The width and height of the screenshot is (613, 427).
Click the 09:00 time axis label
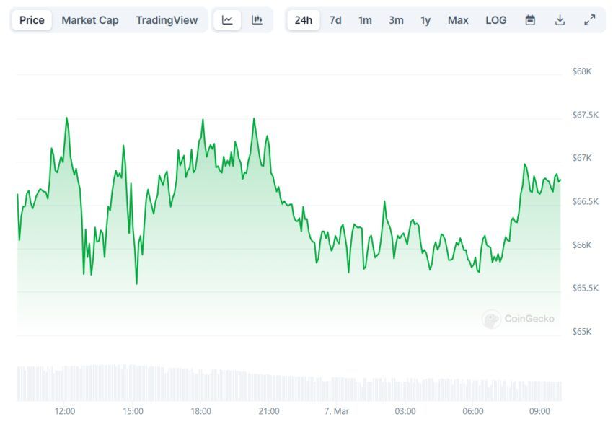point(539,411)
